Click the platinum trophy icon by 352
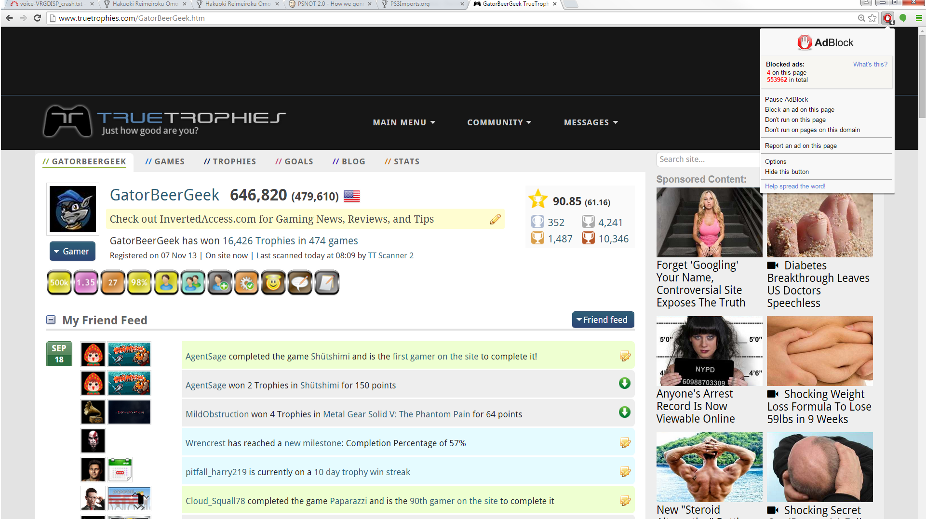The width and height of the screenshot is (926, 519). [x=537, y=222]
